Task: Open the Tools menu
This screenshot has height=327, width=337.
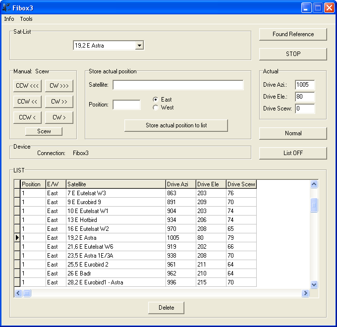Action: (x=26, y=19)
